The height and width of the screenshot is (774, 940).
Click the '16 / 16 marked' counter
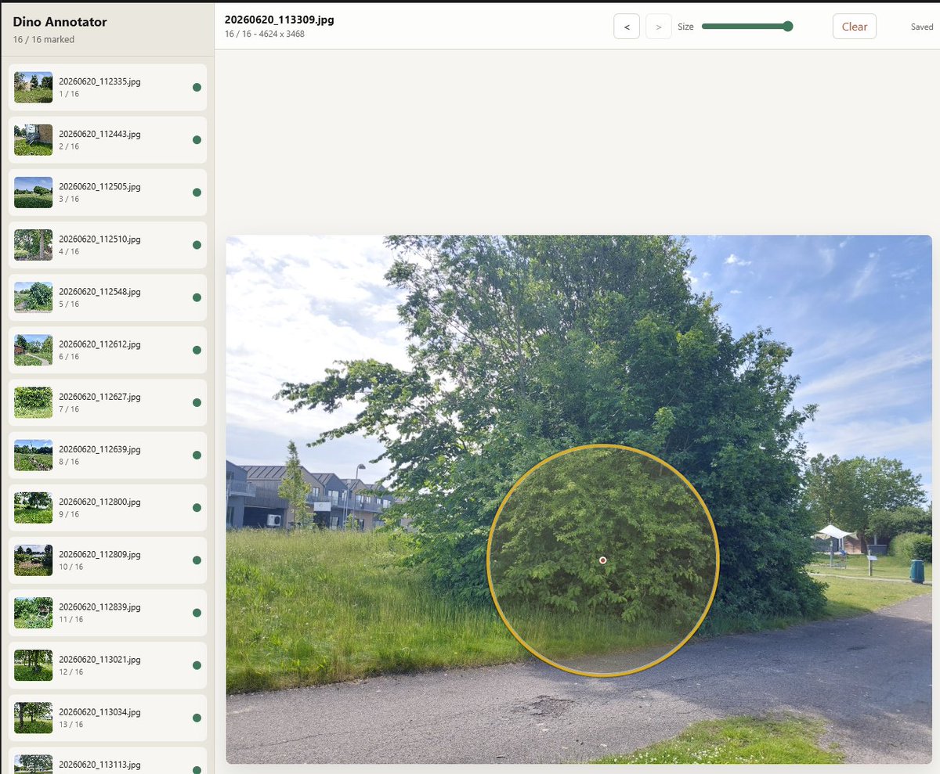pyautogui.click(x=44, y=39)
